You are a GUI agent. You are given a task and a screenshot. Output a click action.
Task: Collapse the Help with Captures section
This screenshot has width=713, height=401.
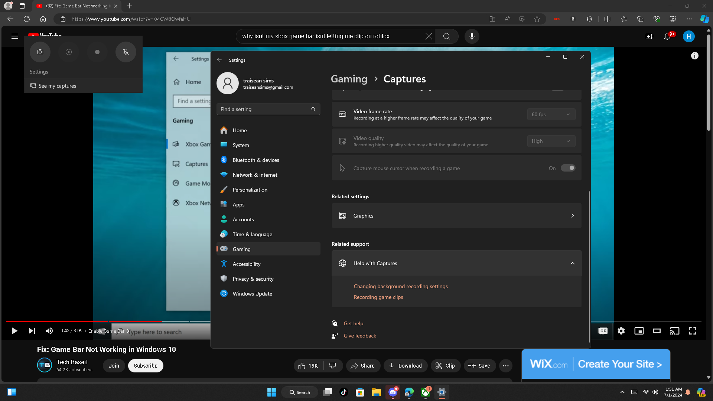click(456, 263)
